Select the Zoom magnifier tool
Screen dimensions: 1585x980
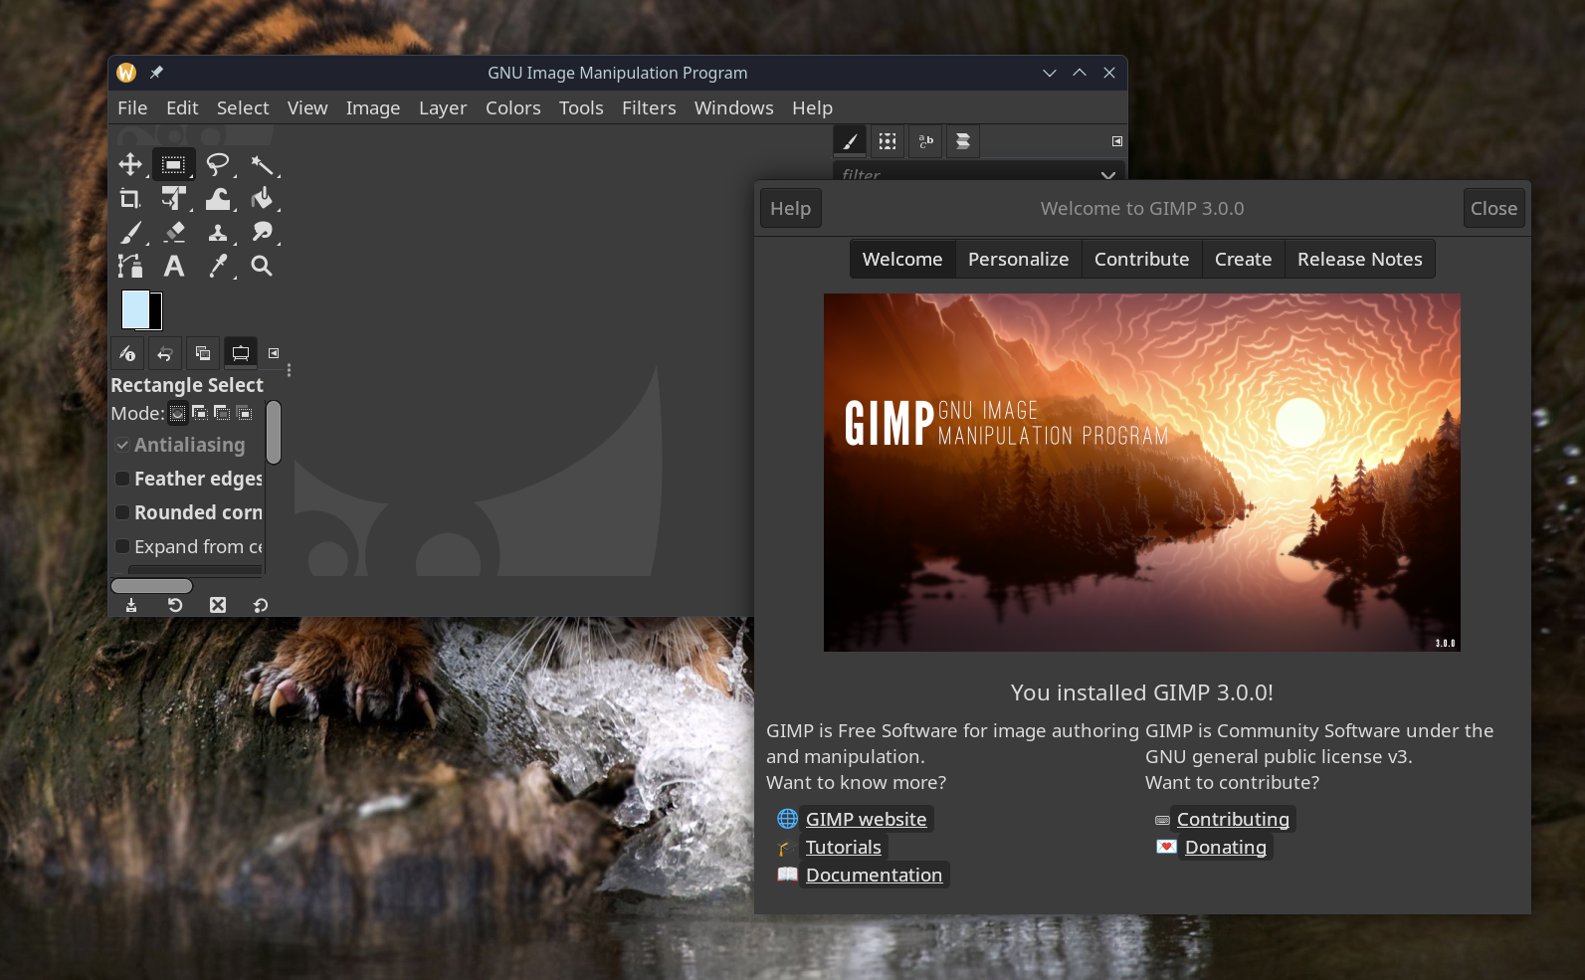click(262, 266)
